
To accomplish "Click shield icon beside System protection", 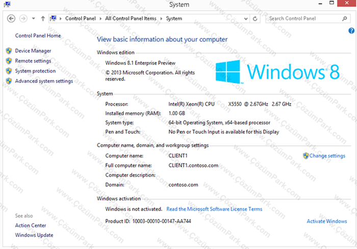I will [9, 71].
